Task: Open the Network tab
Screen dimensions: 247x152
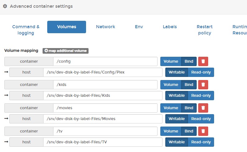Action: click(x=106, y=27)
